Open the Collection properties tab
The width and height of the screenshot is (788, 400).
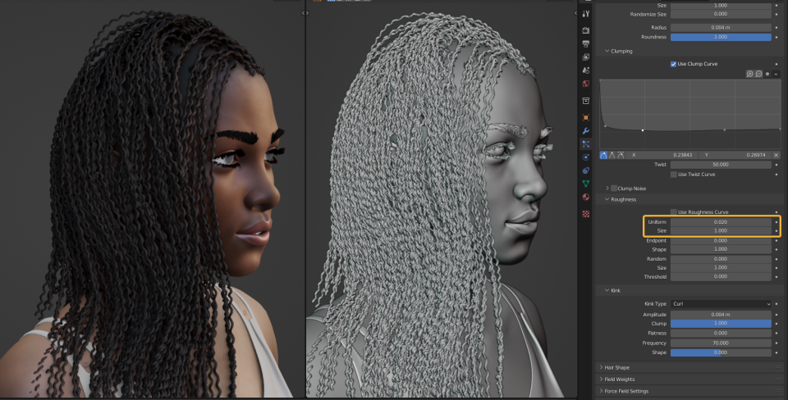(585, 101)
